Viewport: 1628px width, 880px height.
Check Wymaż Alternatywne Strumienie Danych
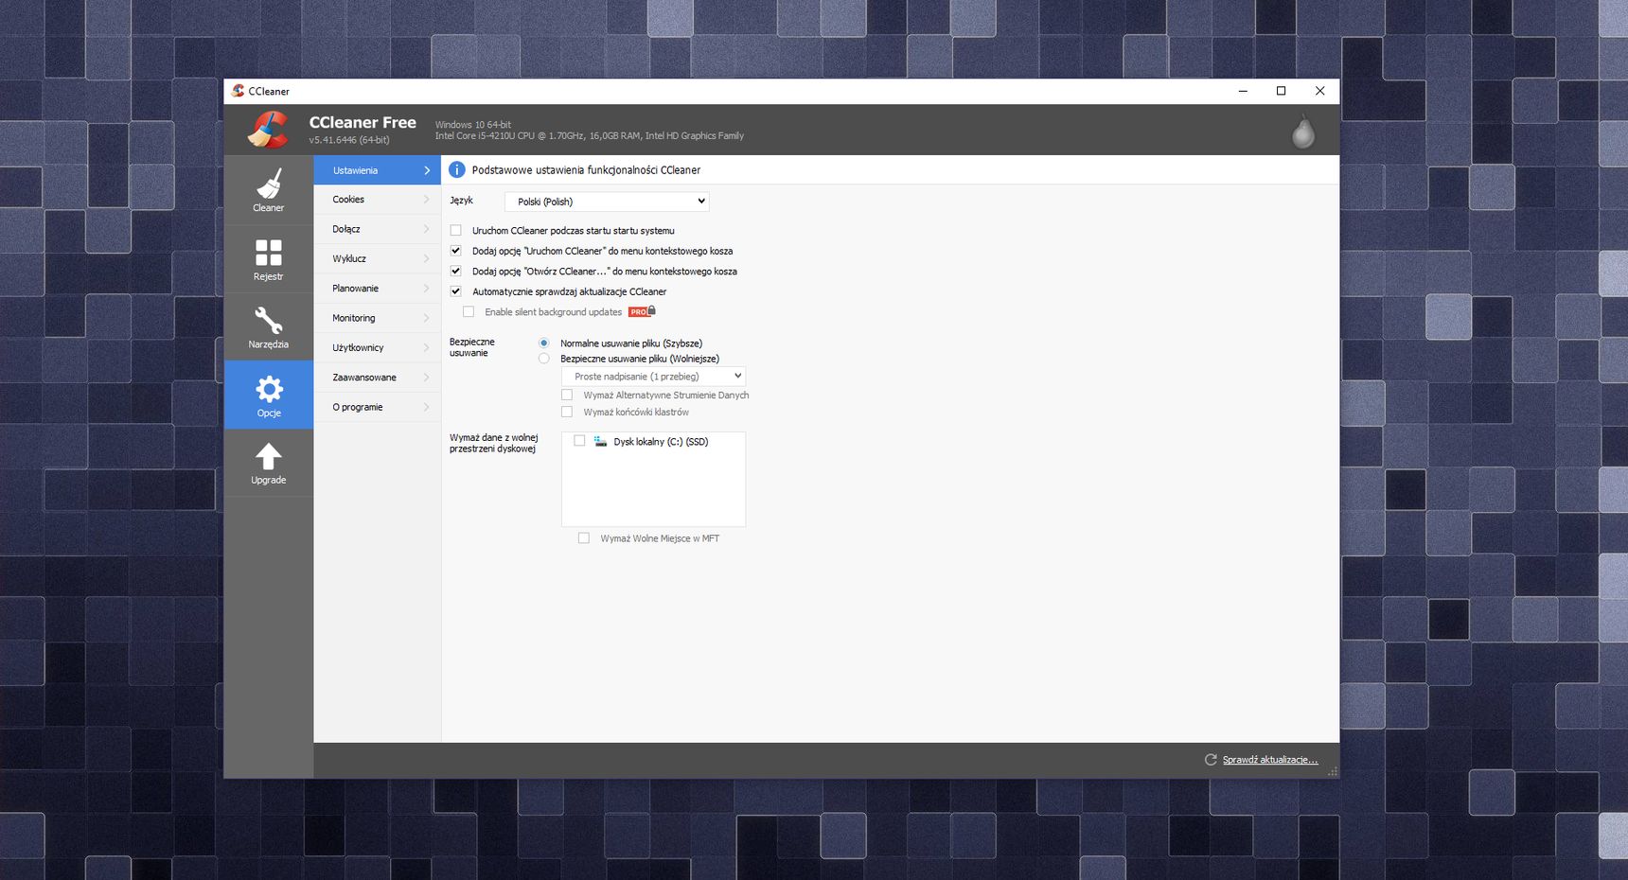pyautogui.click(x=567, y=395)
